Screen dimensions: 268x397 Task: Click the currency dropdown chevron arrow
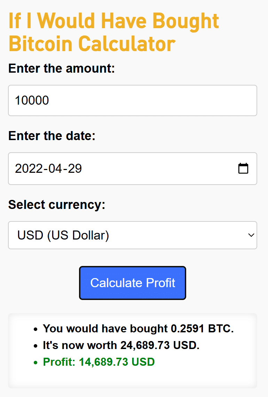click(251, 235)
